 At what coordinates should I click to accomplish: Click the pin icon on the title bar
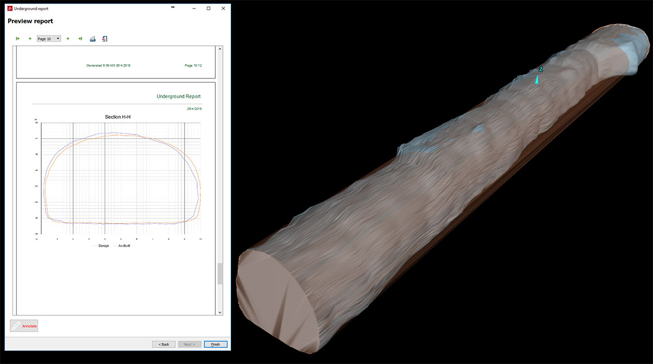(x=172, y=8)
